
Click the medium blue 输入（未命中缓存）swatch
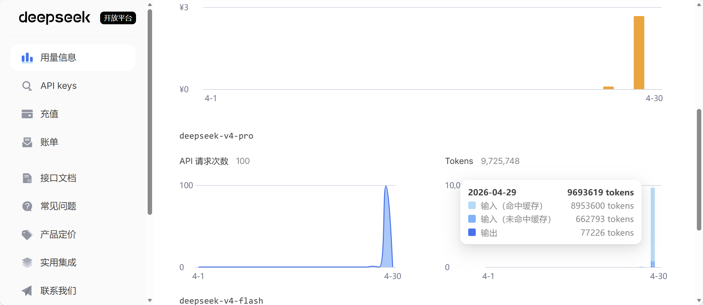tap(472, 219)
